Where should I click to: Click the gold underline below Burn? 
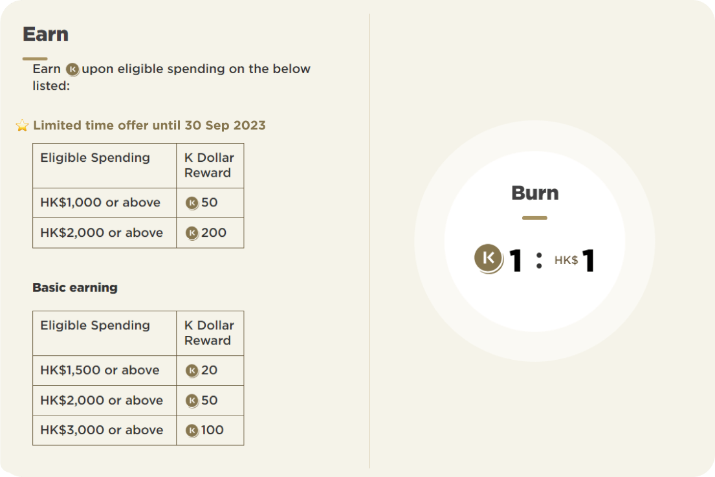click(x=534, y=218)
